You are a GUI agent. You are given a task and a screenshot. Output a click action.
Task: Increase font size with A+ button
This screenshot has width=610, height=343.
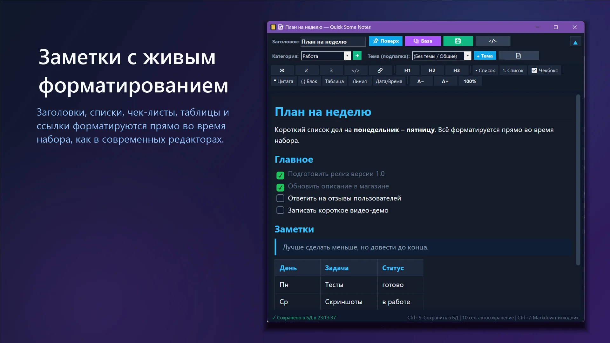pyautogui.click(x=445, y=81)
